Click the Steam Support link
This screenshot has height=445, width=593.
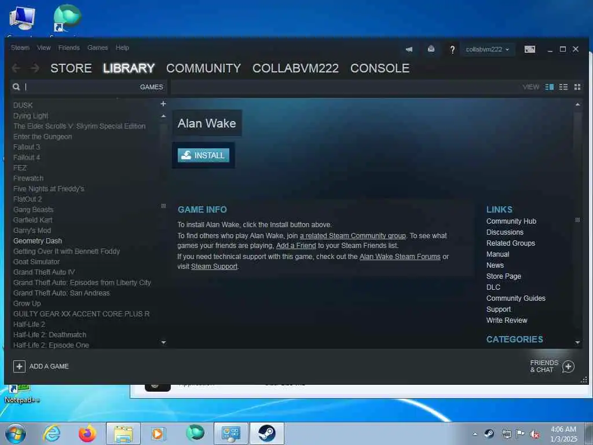(x=214, y=267)
